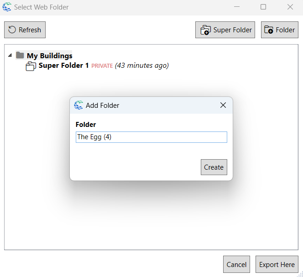
Task: Click the Add Folder dialog app icon
Action: 78,105
